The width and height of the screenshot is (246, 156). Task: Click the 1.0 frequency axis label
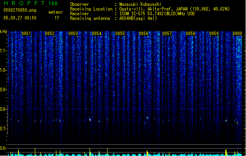pyautogui.click(x=3, y=70)
